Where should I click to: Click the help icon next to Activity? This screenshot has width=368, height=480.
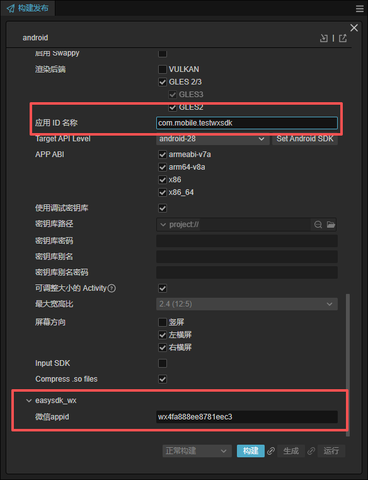click(x=112, y=288)
